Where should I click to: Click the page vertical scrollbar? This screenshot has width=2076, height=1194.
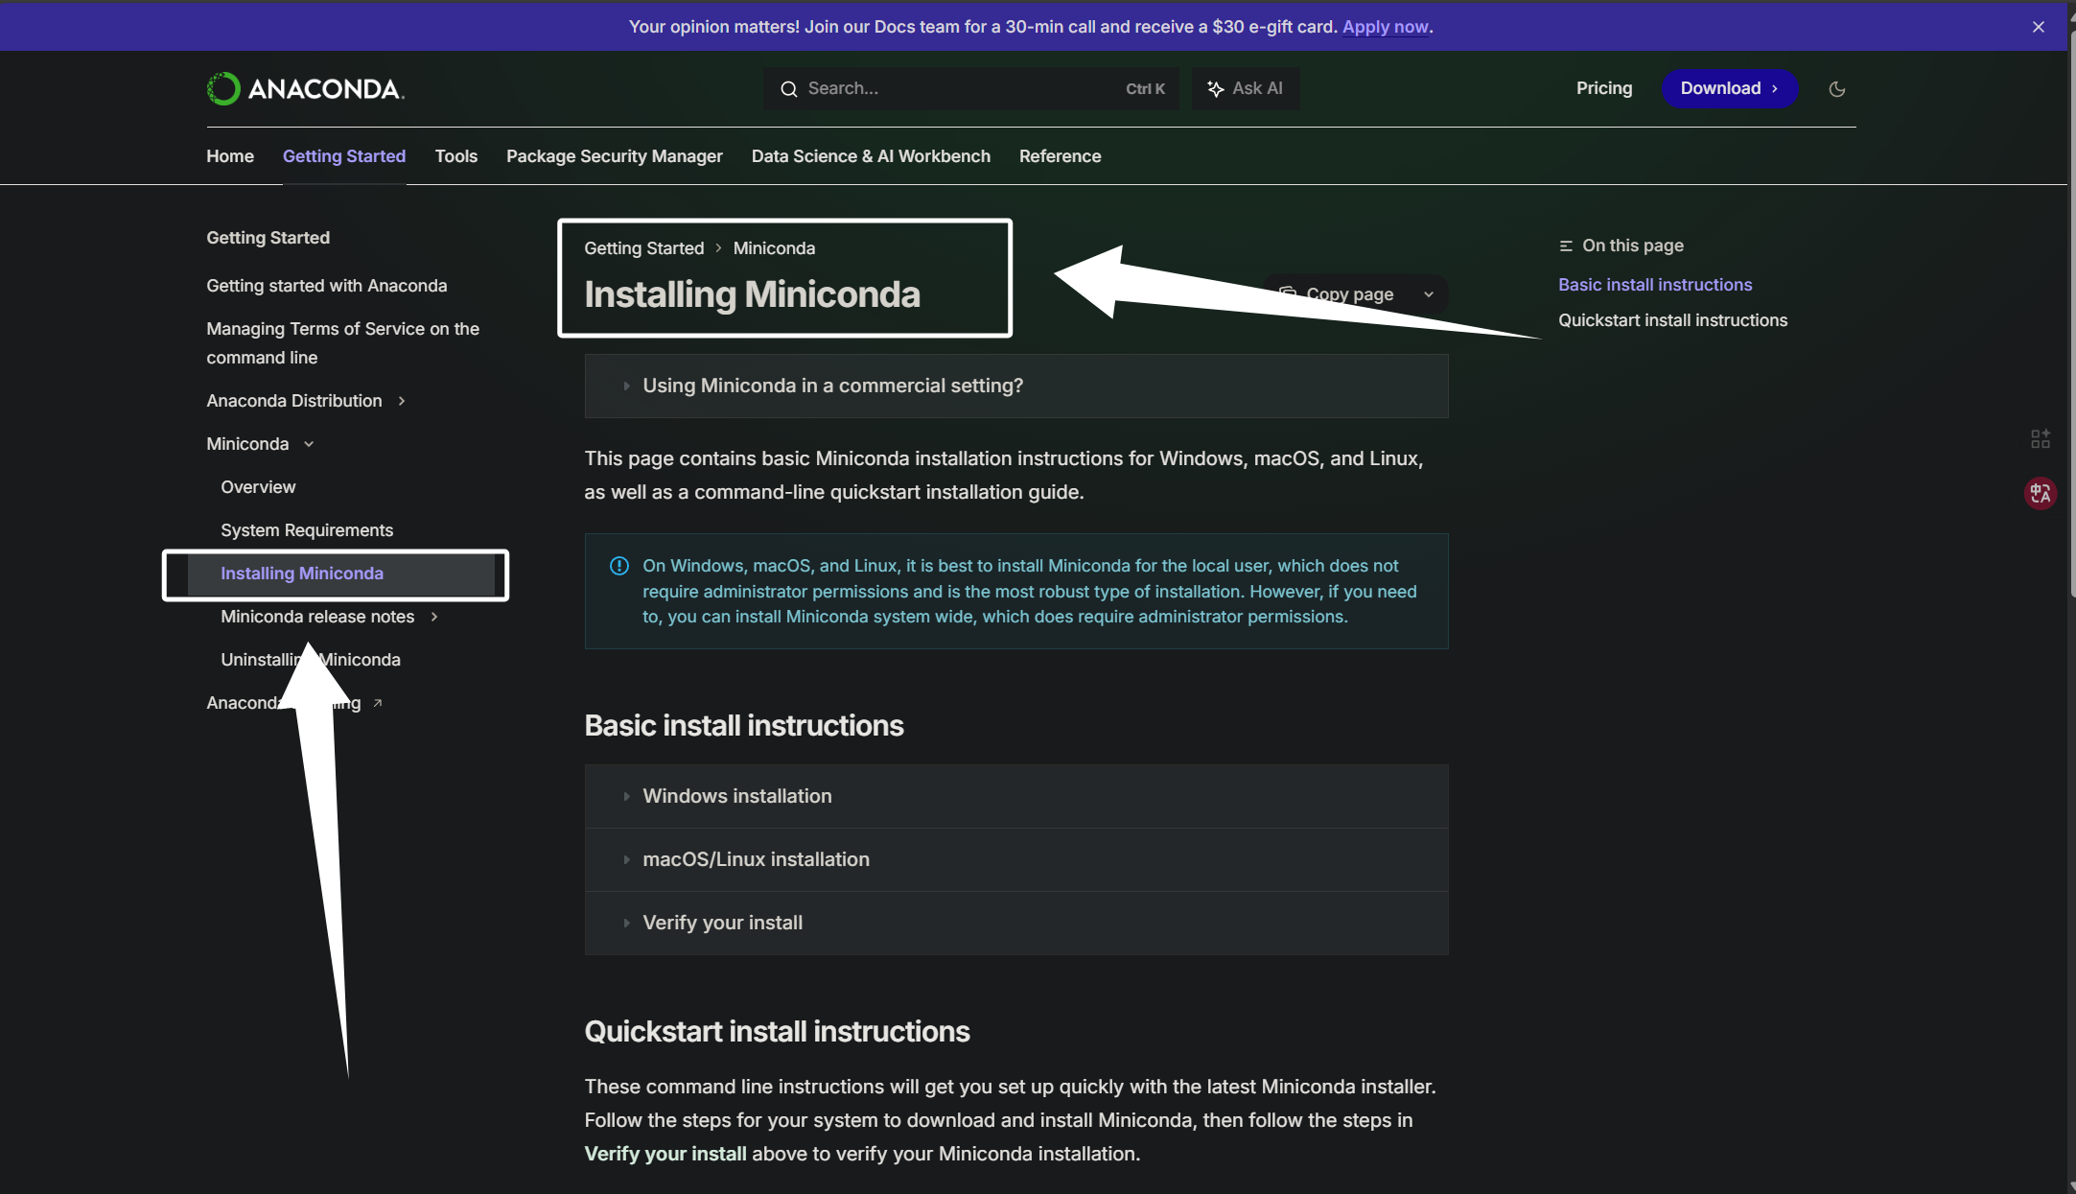[x=2071, y=316]
